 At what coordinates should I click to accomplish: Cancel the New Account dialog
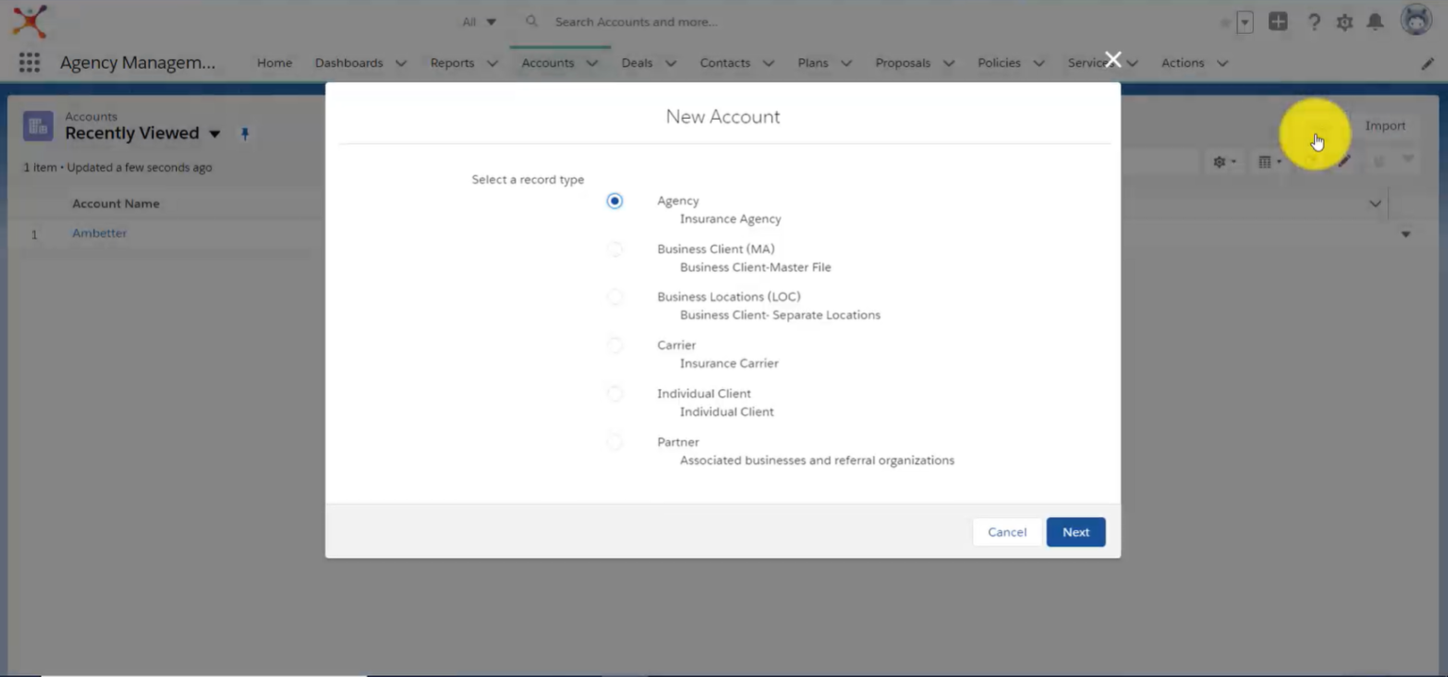[x=1007, y=532]
